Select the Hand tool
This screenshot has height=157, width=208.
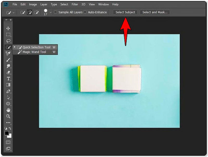[x=8, y=110]
